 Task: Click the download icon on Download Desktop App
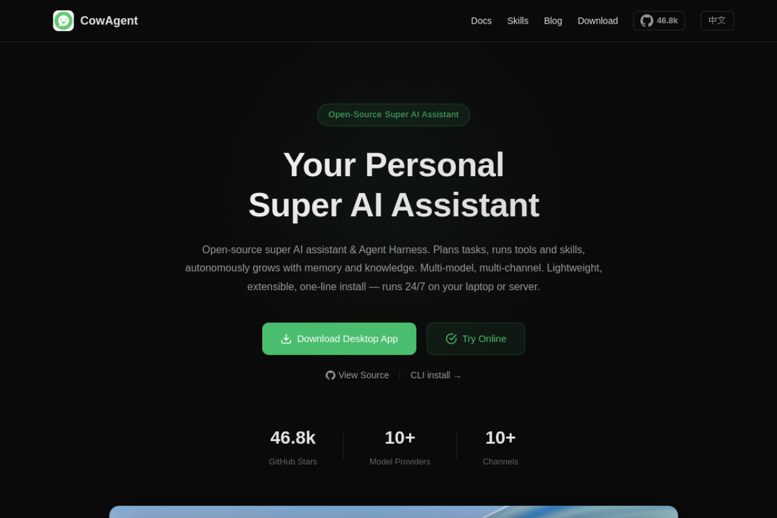(286, 339)
